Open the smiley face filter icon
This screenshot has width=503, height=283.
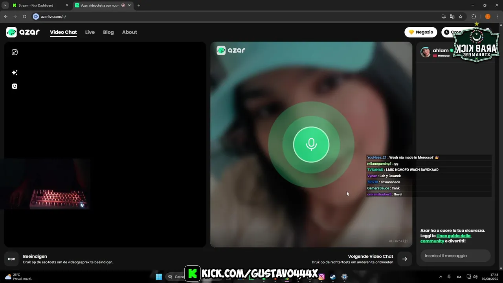point(15,86)
